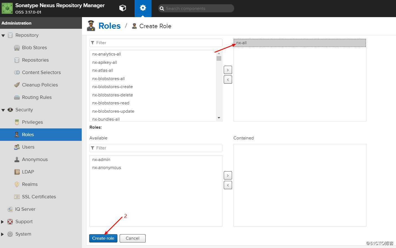Screen dimensions: 396x248
Task: Click the Routing Rules icon
Action: 17,97
